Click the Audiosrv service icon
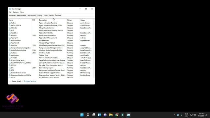210x118 pixels. point(10,53)
